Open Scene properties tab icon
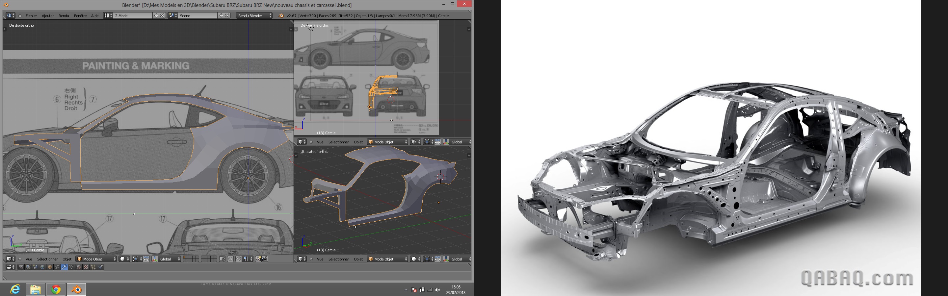Screen dimensions: 948x296 click(x=35, y=267)
